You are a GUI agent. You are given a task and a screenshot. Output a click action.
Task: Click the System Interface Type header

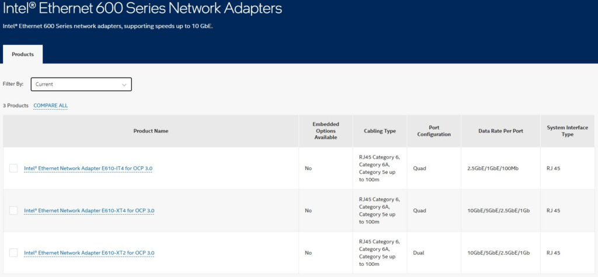(568, 131)
